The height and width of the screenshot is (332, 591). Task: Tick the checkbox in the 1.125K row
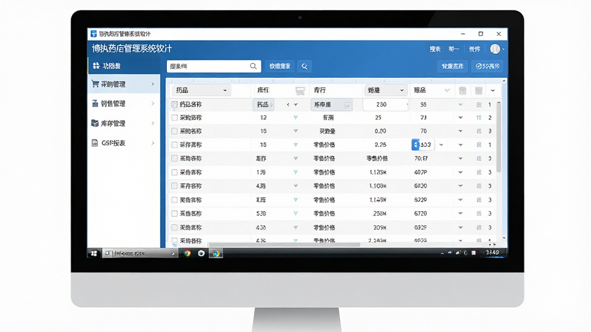(x=174, y=172)
